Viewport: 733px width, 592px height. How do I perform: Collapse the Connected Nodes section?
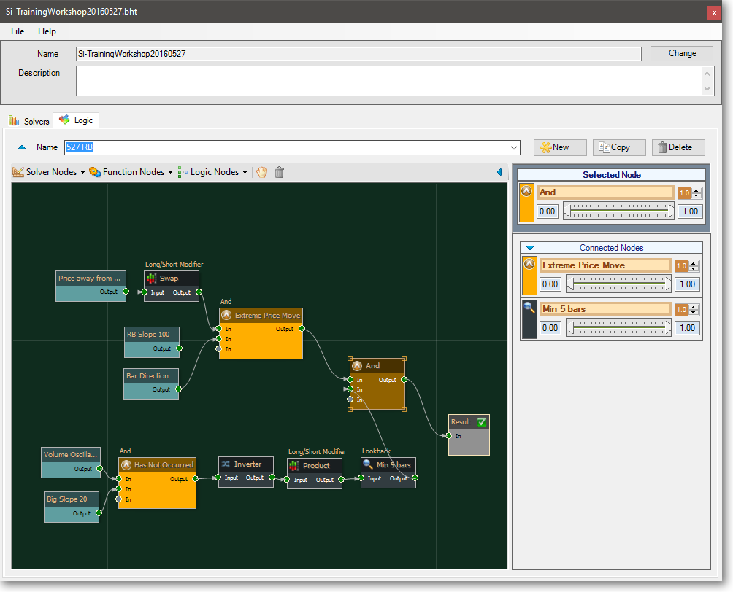pos(531,248)
